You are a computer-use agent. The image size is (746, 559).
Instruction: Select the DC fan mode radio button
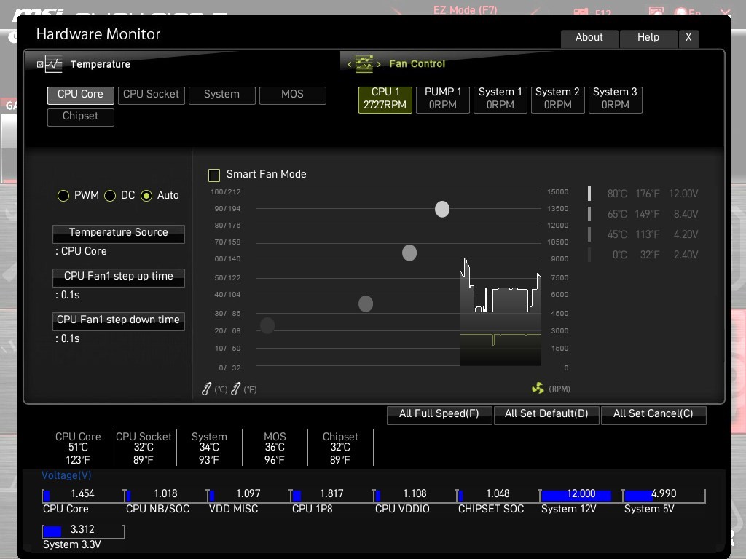coord(110,196)
